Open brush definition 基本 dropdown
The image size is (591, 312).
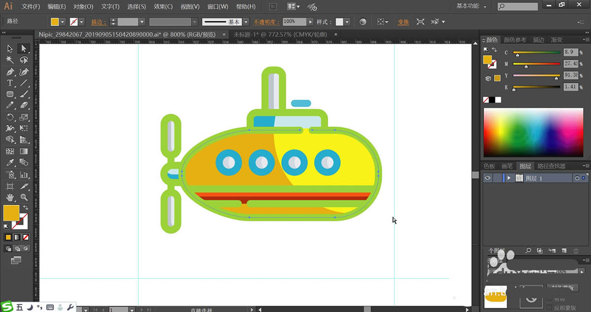(247, 22)
